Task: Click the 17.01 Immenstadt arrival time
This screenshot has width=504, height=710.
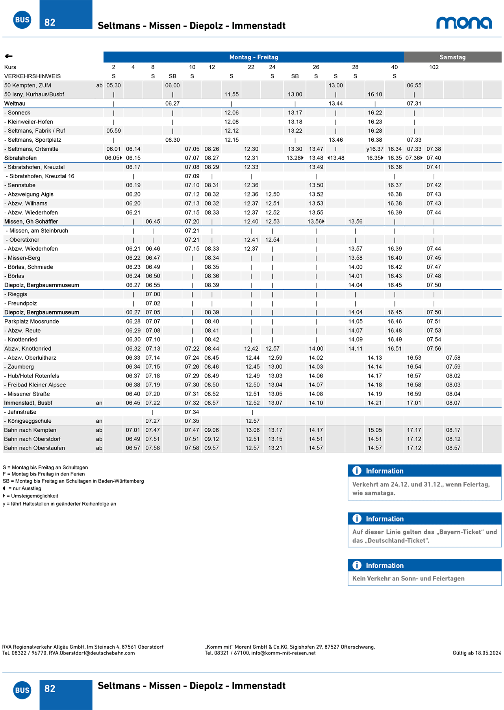Action: pyautogui.click(x=414, y=403)
